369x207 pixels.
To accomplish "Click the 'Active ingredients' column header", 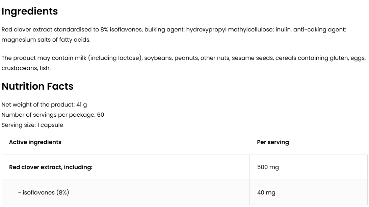I will pyautogui.click(x=35, y=142).
